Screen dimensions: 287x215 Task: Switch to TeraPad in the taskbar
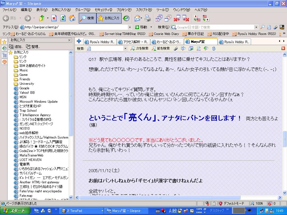coord(82,211)
